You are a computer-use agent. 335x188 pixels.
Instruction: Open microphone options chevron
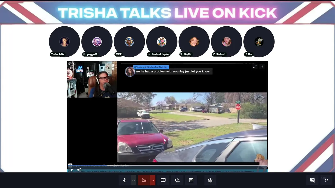(x=133, y=180)
